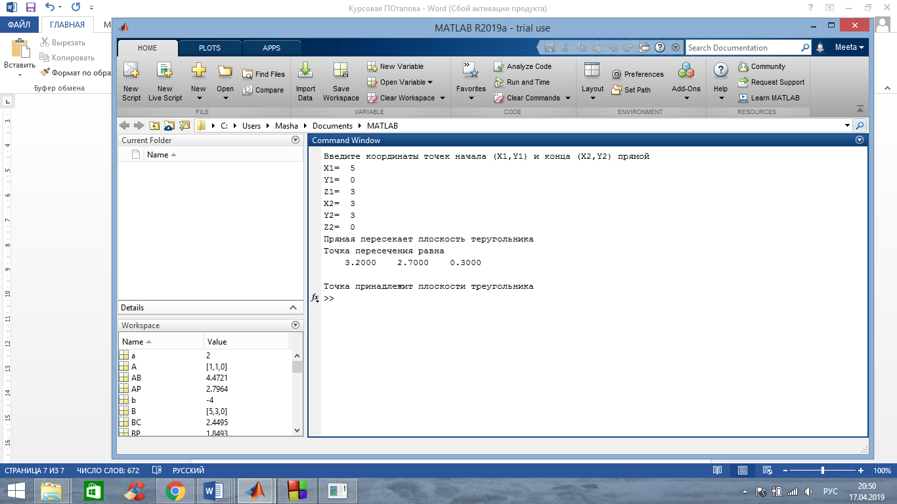
Task: Click the Command Window prompt line
Action: [x=594, y=298]
